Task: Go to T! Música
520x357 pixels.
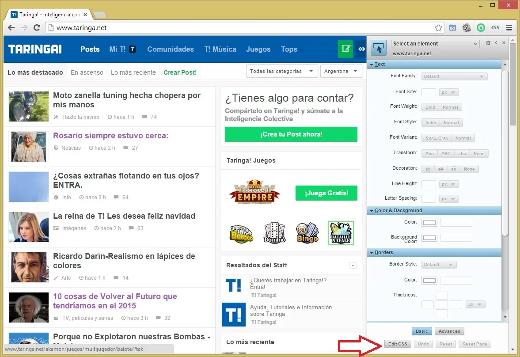Action: 220,49
